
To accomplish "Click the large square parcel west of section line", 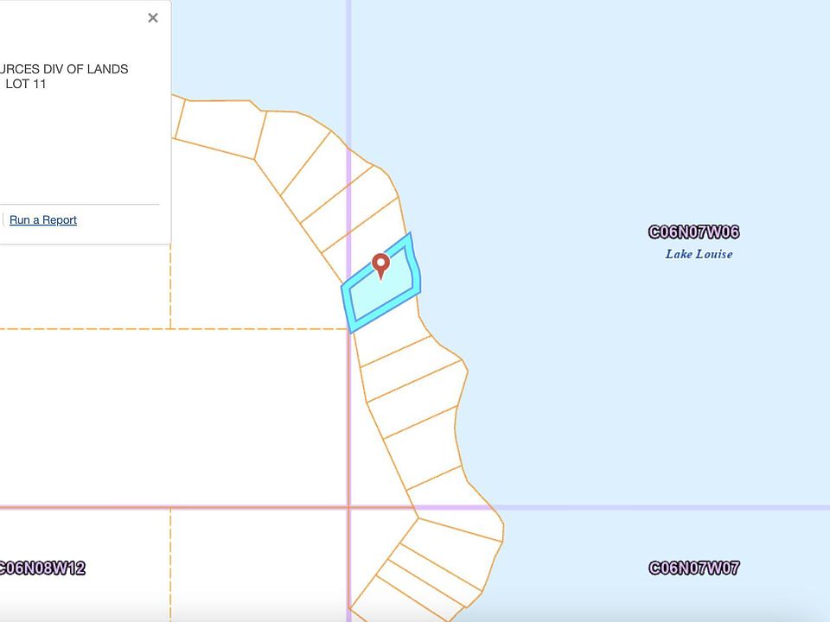I will pyautogui.click(x=259, y=415).
